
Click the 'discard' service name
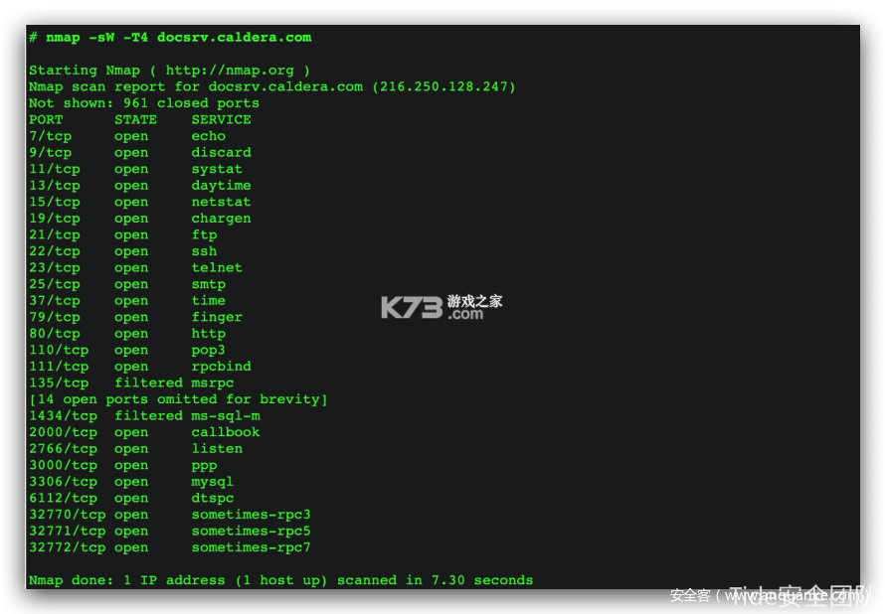(x=221, y=153)
